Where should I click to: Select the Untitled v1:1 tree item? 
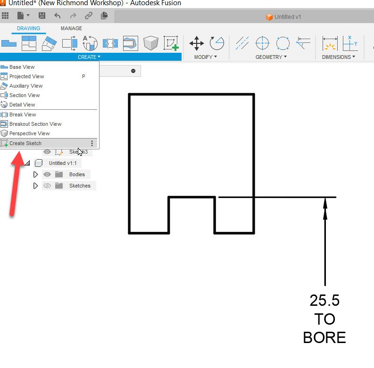63,163
